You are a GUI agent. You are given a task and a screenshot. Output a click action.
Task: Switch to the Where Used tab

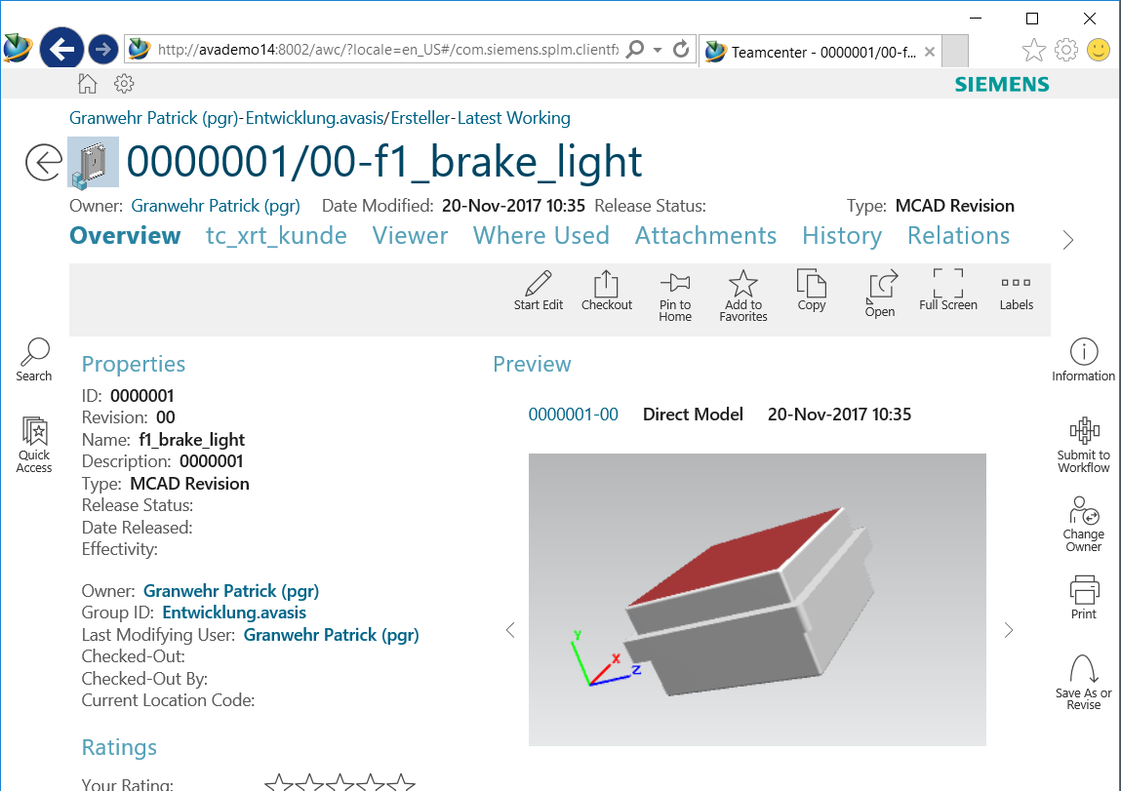pos(540,236)
